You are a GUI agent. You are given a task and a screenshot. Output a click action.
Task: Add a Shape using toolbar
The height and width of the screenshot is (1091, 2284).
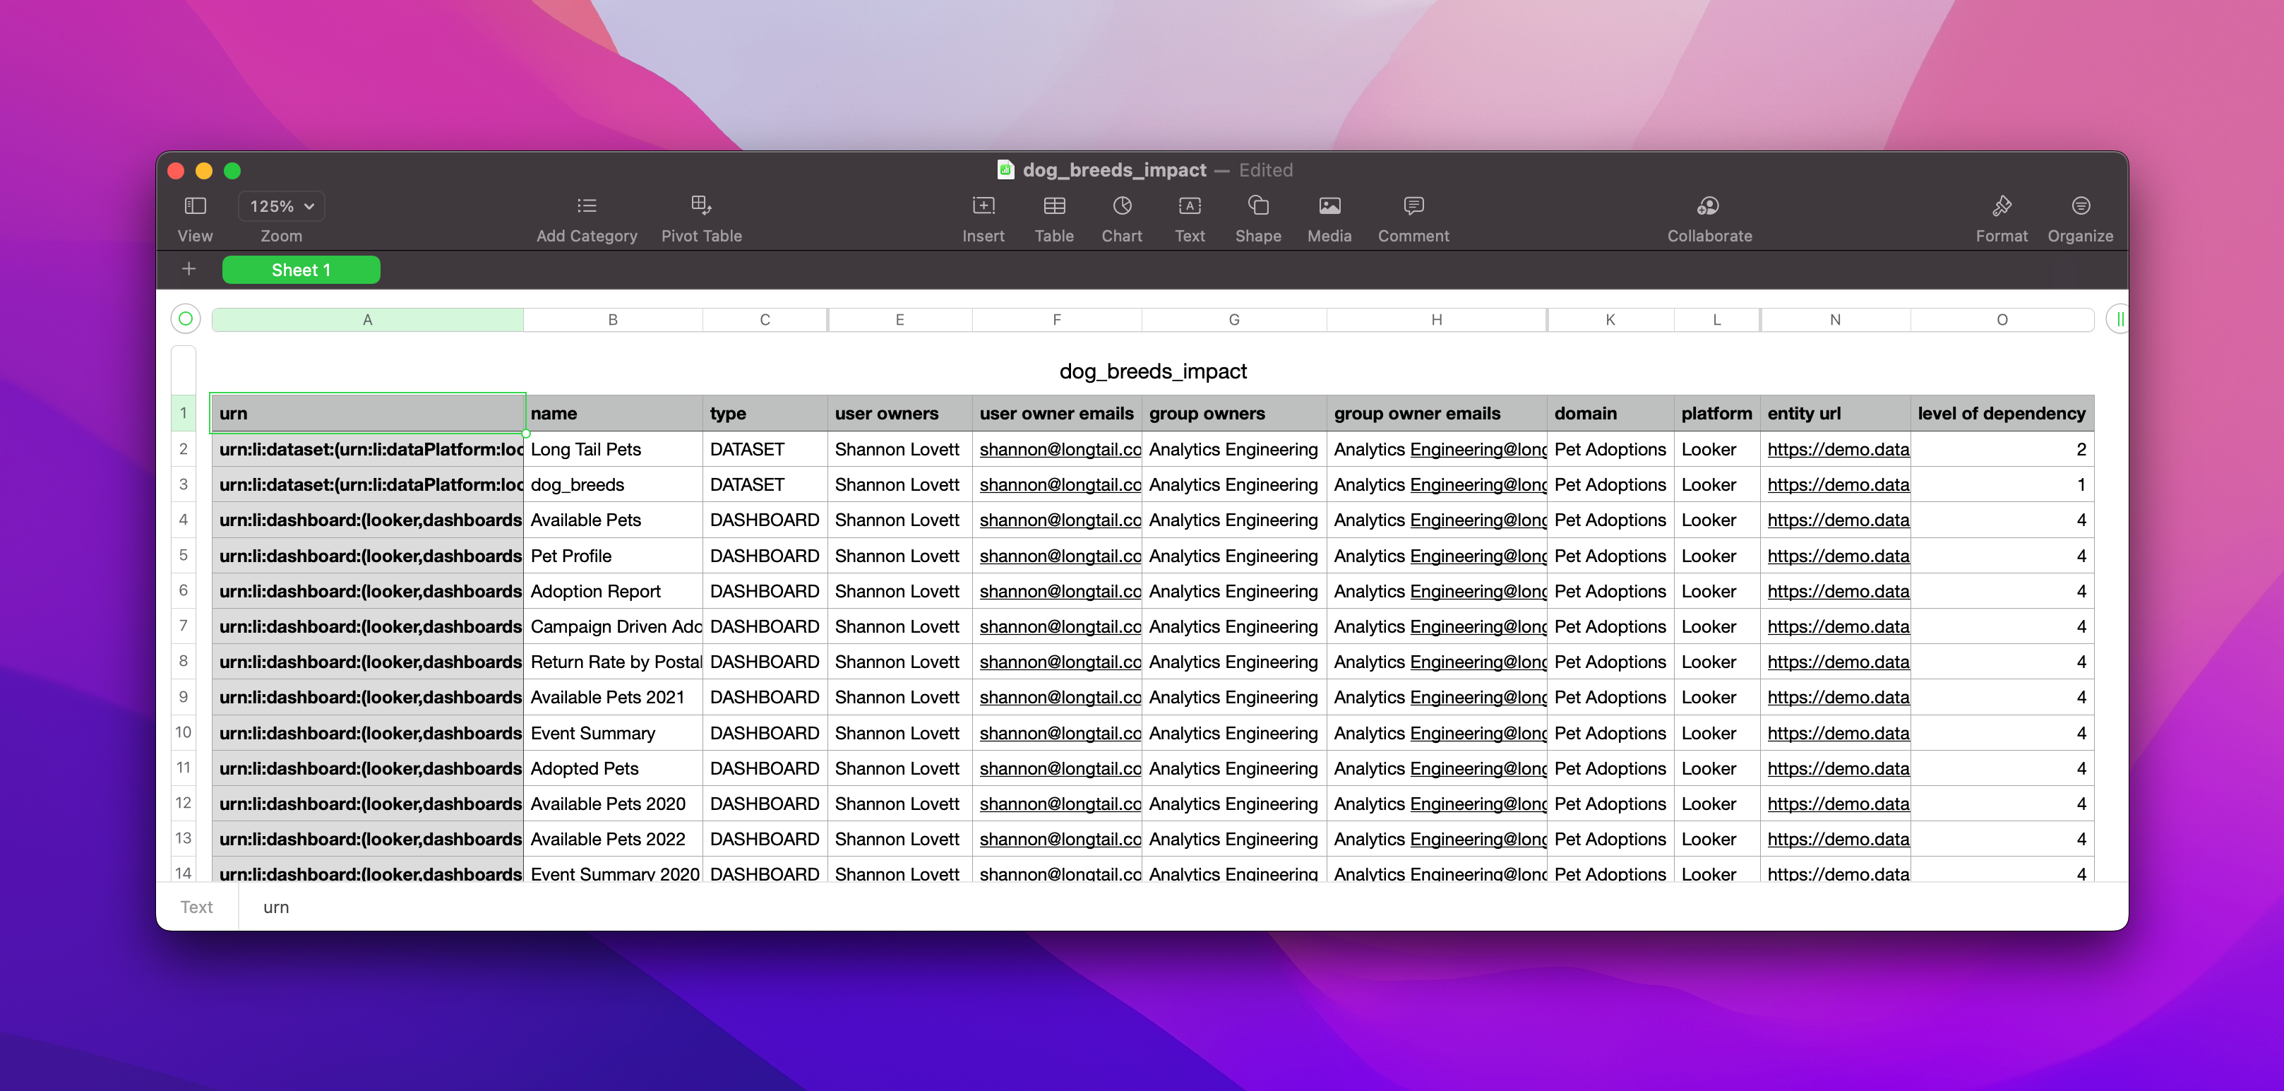coord(1257,205)
